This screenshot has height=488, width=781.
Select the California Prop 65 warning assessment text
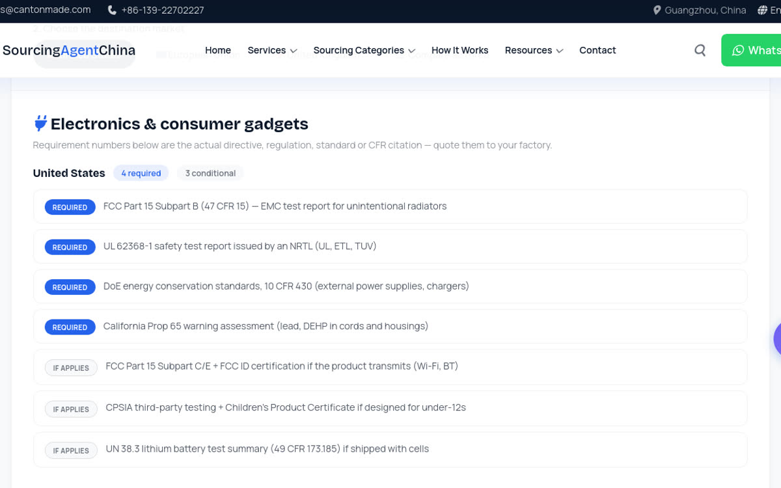point(266,326)
